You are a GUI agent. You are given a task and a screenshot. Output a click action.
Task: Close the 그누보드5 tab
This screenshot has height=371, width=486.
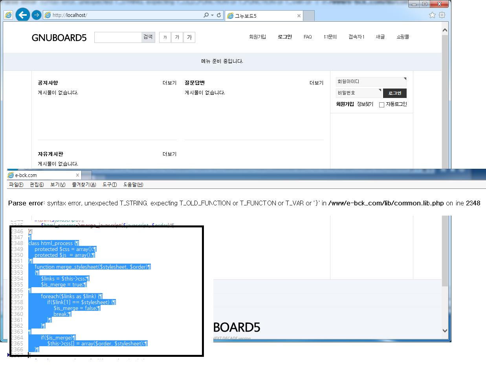pos(299,16)
